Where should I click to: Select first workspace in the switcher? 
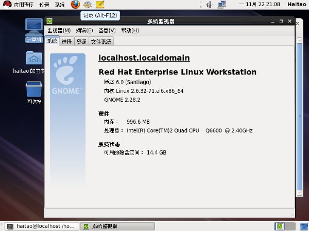point(280,226)
